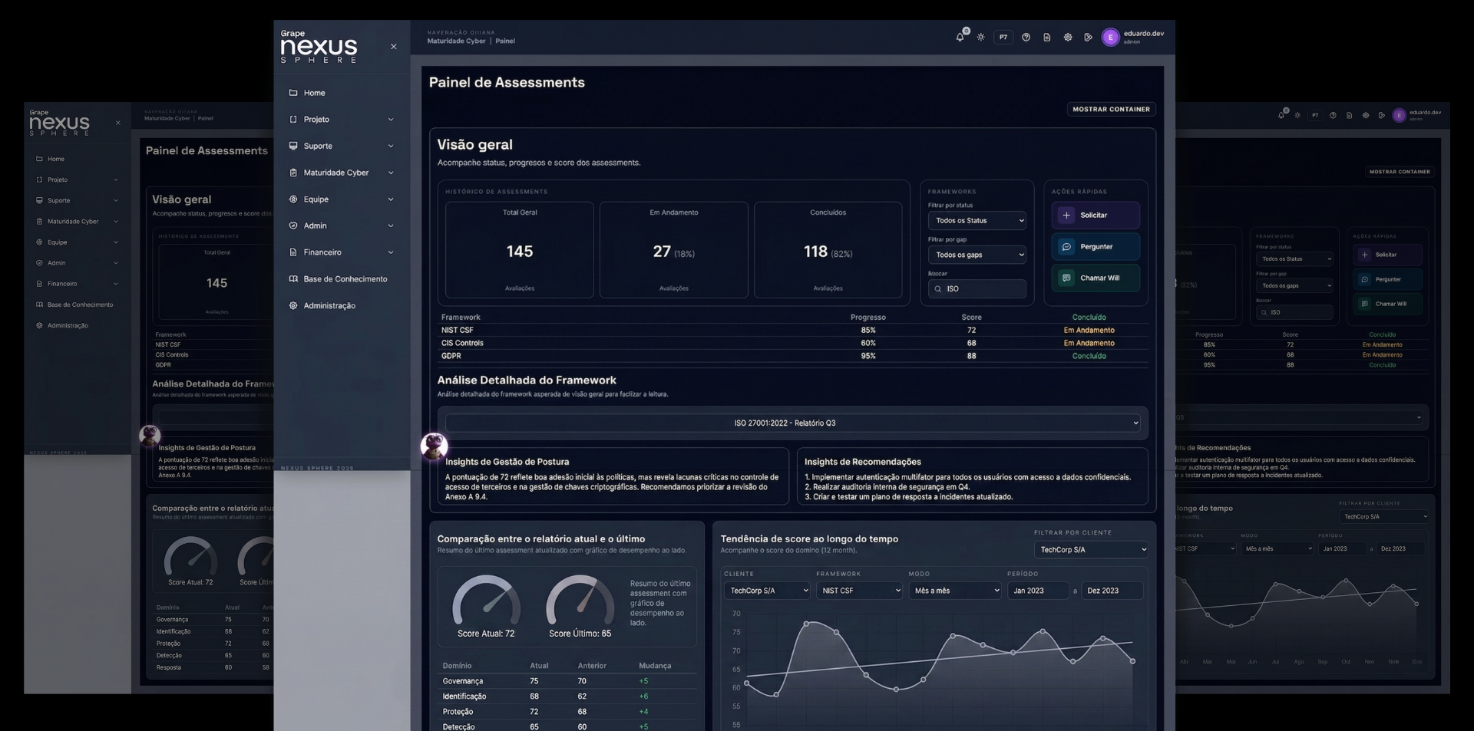Screen dimensions: 1474x731
Task: Click Concluídos 118 card, front window
Action: pos(828,250)
